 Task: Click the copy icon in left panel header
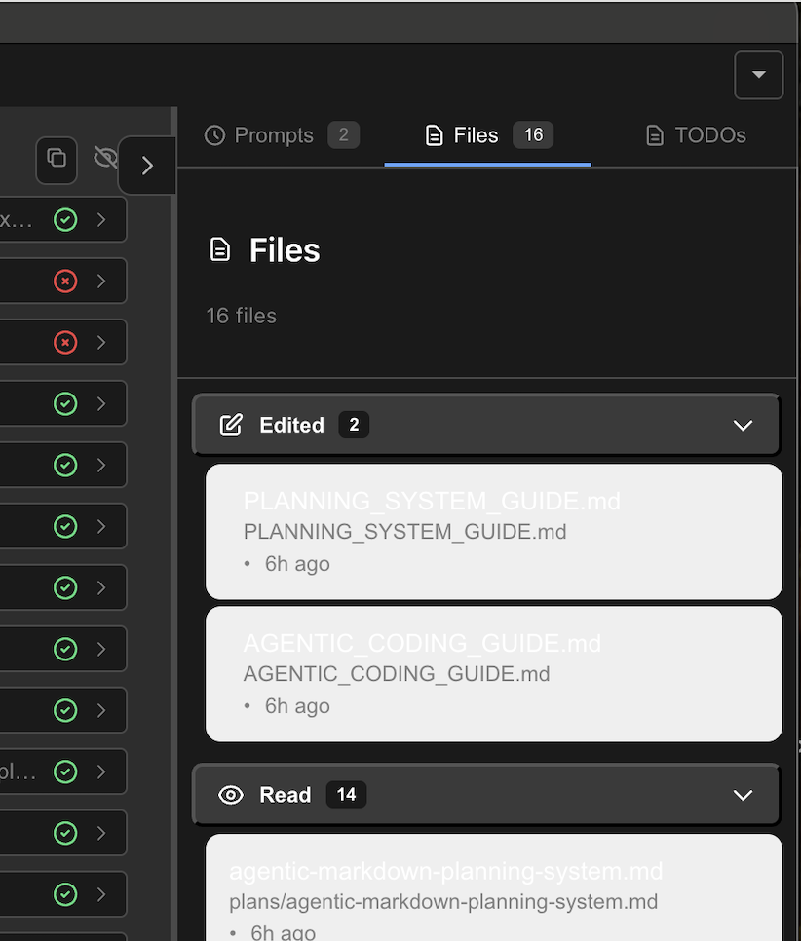pos(57,158)
